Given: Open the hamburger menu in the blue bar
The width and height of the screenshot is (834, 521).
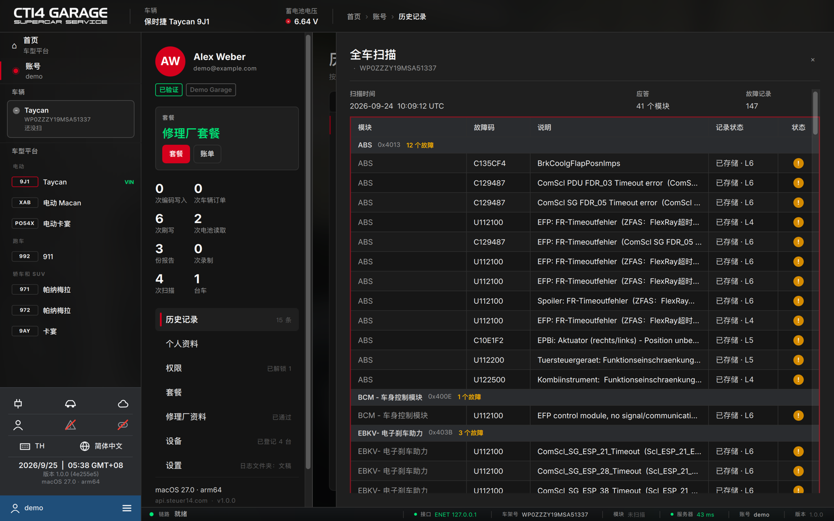Looking at the screenshot, I should point(127,508).
